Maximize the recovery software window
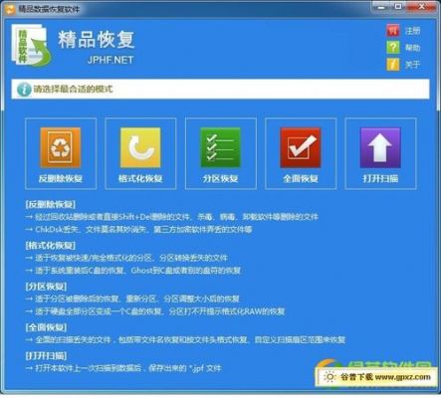This screenshot has height=398, width=441. pos(398,6)
